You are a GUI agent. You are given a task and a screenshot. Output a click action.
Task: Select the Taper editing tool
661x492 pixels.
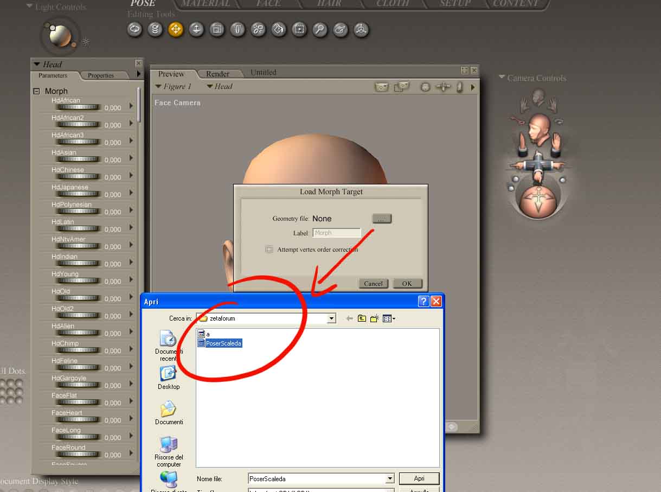[x=238, y=29]
